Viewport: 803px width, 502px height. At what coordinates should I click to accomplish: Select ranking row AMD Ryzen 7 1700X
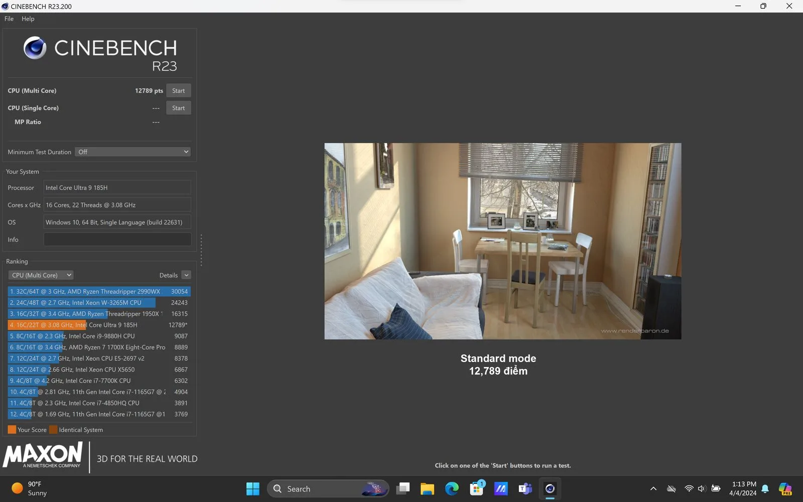[99, 347]
